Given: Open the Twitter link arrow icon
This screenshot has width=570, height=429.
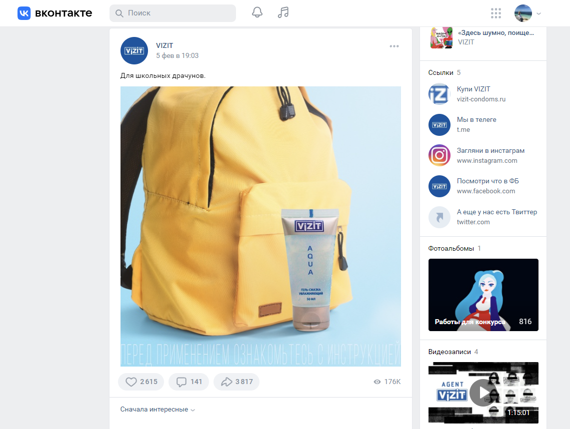Looking at the screenshot, I should (x=439, y=217).
